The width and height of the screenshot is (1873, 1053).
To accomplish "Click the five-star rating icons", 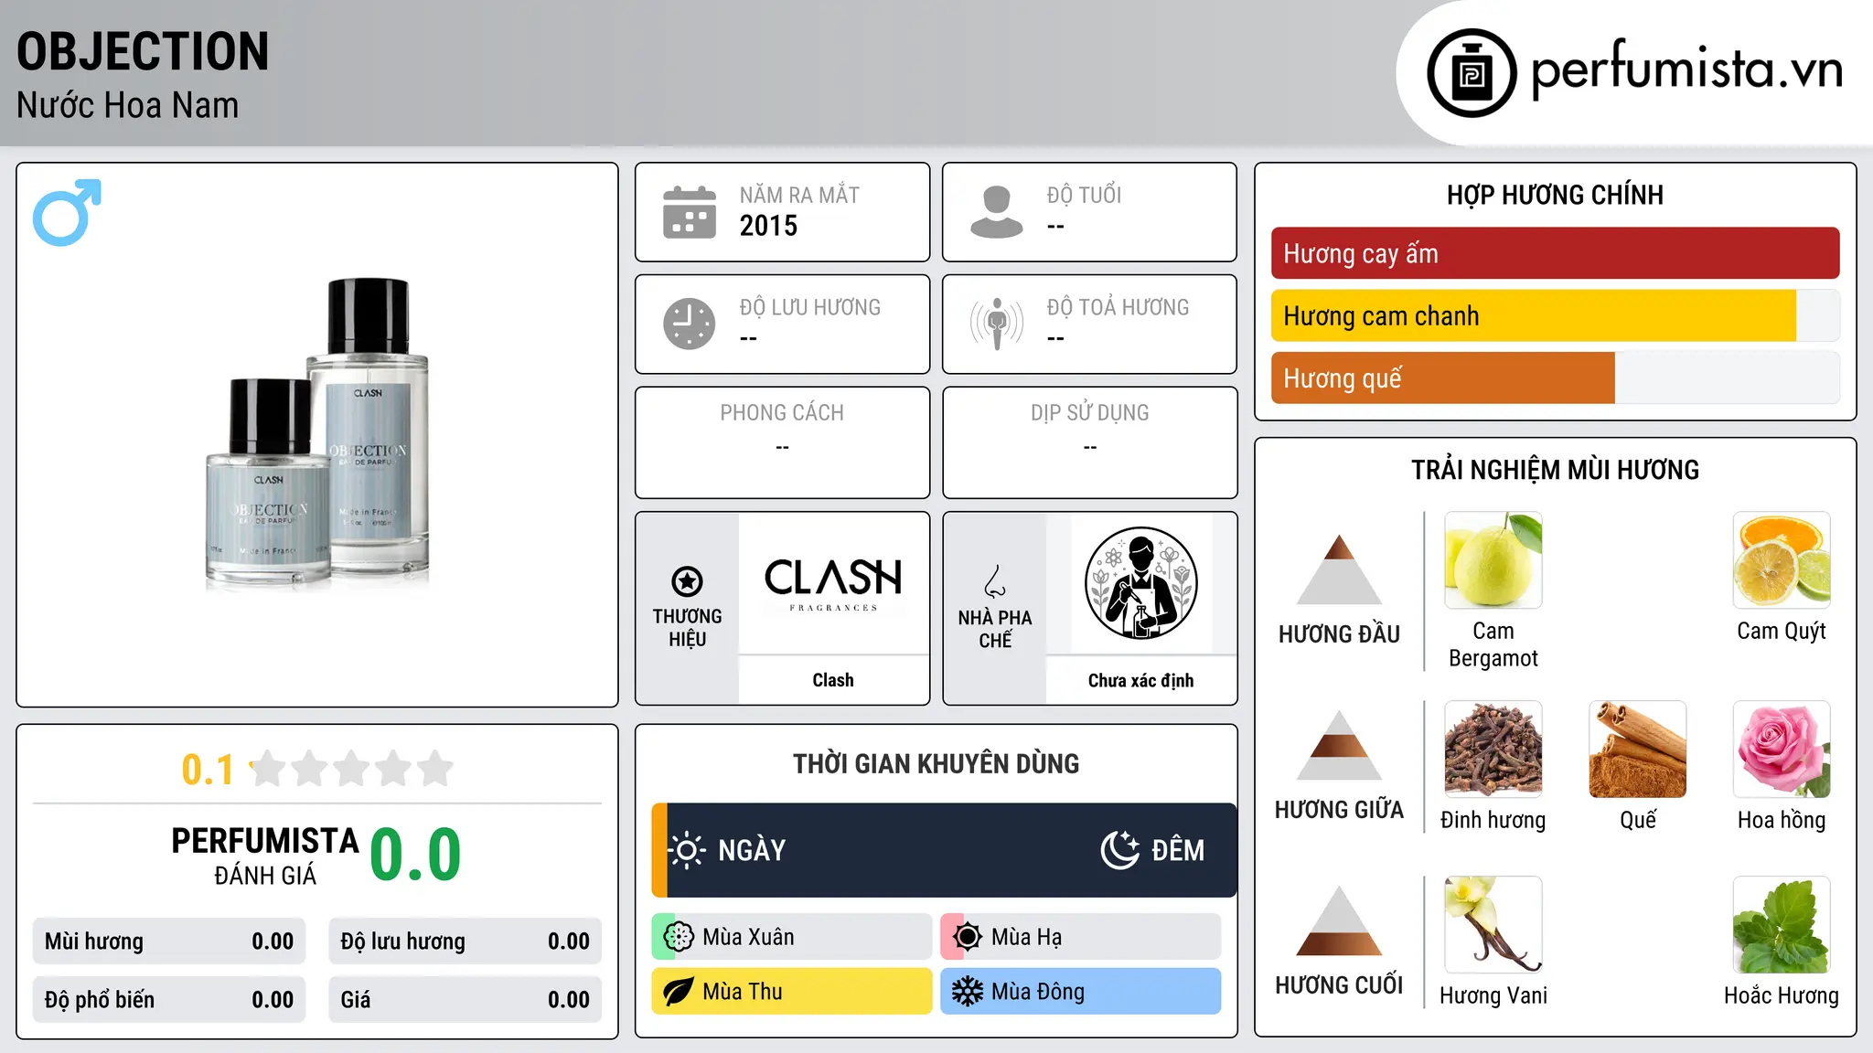I will 351,769.
